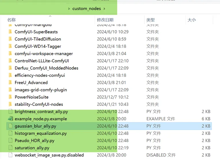220x163 pixels.
Task: Sort files by the 类型 column header
Action: coord(150,20)
